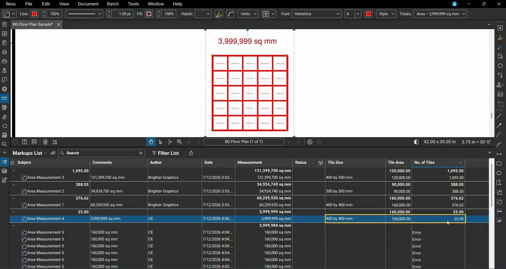The height and width of the screenshot is (269, 506).
Task: Open the font color red swatch
Action: 369,14
